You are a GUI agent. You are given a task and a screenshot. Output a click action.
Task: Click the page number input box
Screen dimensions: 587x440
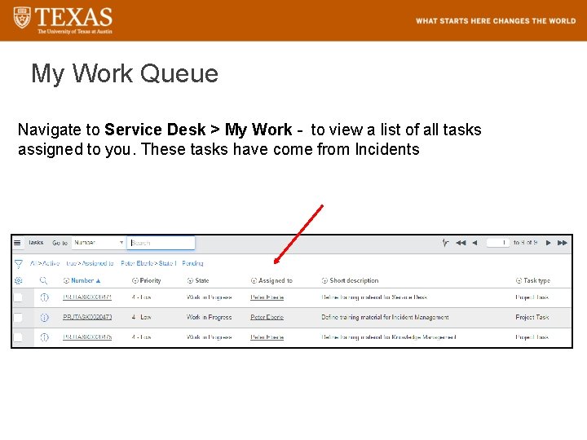(x=498, y=243)
